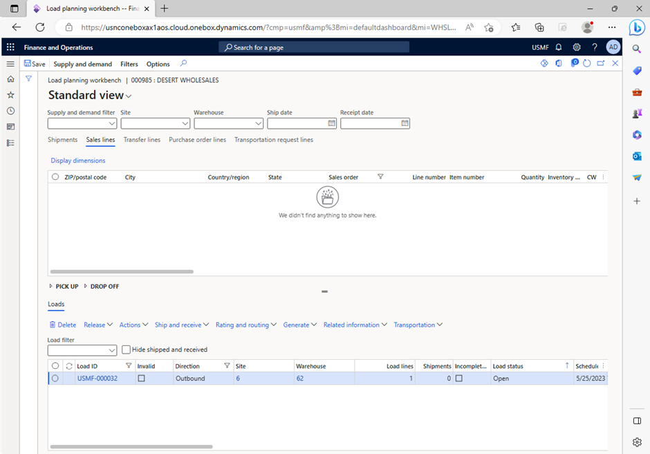Open recently opened pages using clock icon
This screenshot has height=454, width=650.
click(x=10, y=111)
